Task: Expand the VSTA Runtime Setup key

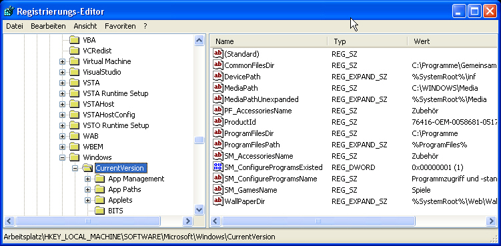Action: point(62,93)
